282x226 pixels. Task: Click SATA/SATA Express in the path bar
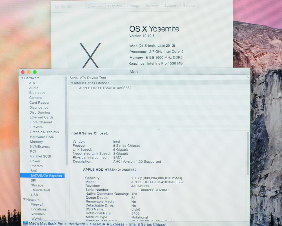[107, 224]
